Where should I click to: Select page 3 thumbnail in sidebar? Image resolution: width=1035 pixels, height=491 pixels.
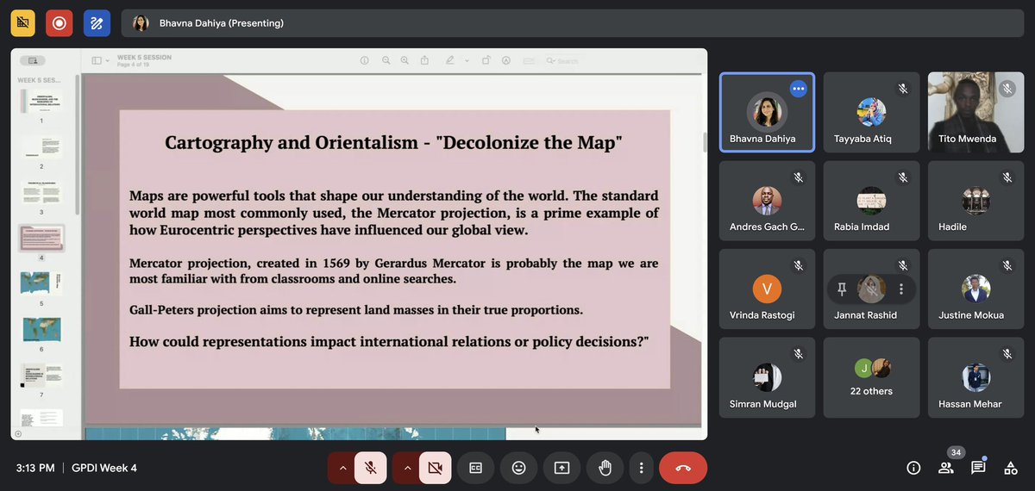coord(41,192)
